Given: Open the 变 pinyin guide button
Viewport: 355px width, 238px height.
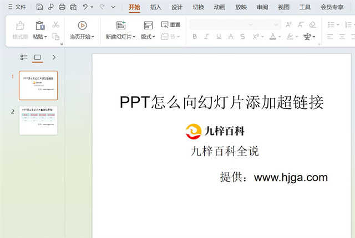Looking at the screenshot, I should click(x=307, y=37).
